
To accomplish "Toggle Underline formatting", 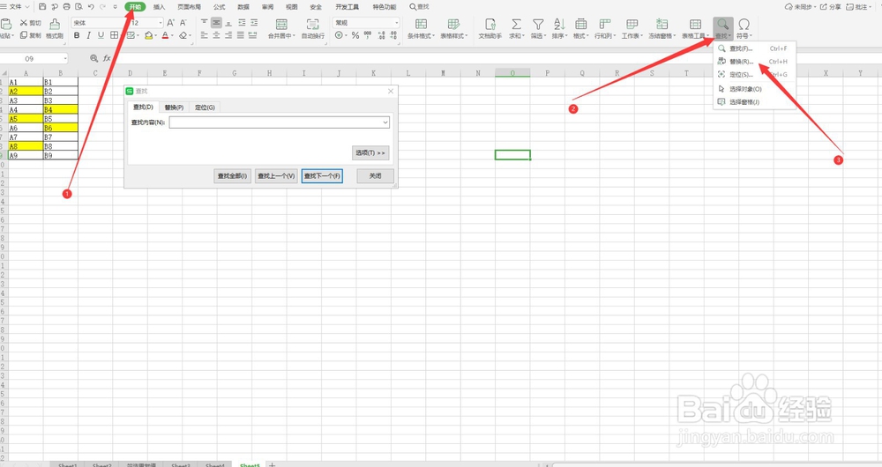I will (x=101, y=35).
